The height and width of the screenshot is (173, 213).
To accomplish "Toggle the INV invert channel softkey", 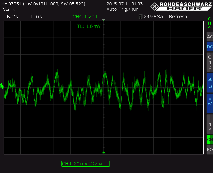I will 210,124.
